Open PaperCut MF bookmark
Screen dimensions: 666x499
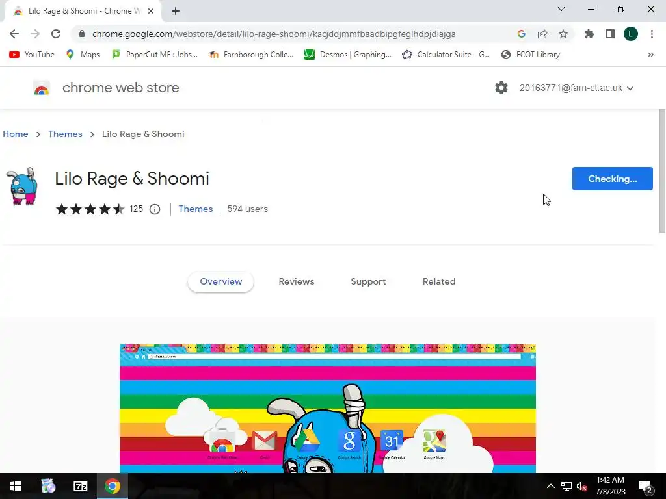(154, 55)
